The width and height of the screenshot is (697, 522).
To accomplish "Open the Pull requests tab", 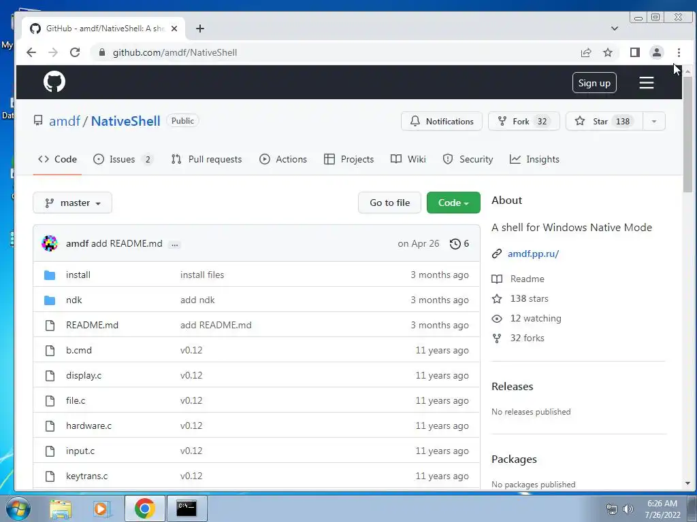I will pos(207,159).
